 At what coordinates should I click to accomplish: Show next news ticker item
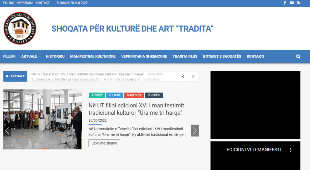(x=193, y=76)
